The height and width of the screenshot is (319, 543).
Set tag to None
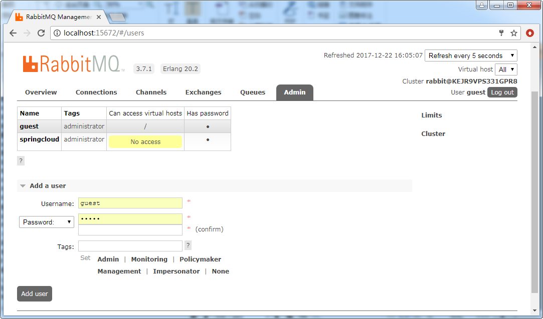(221, 271)
